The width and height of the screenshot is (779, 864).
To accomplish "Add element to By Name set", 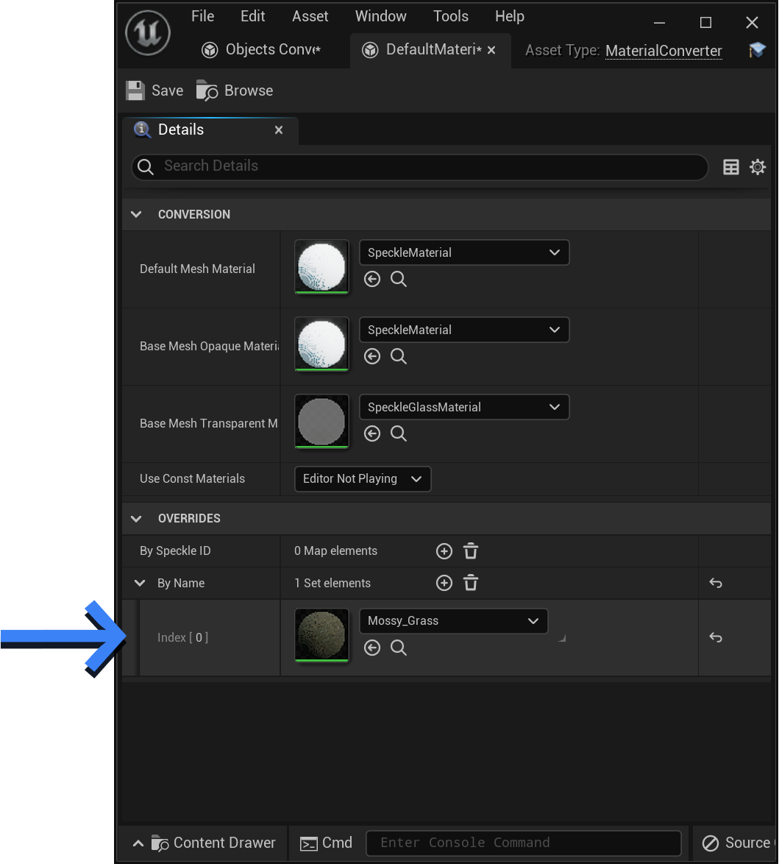I will pos(444,583).
